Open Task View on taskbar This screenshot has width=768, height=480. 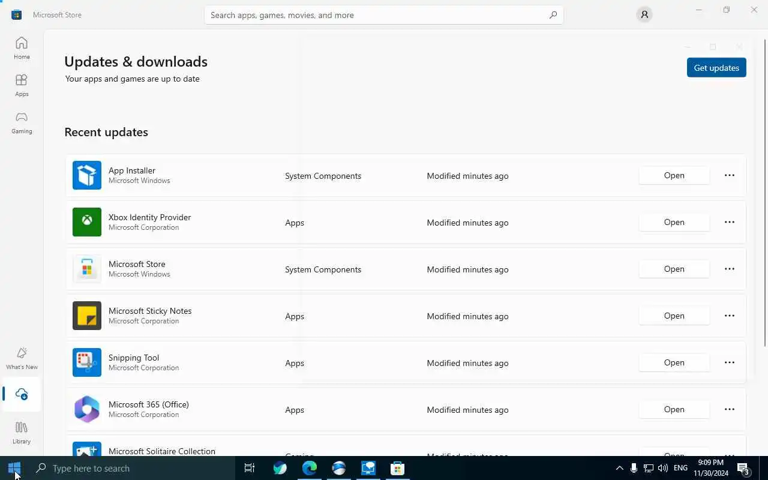tap(250, 468)
